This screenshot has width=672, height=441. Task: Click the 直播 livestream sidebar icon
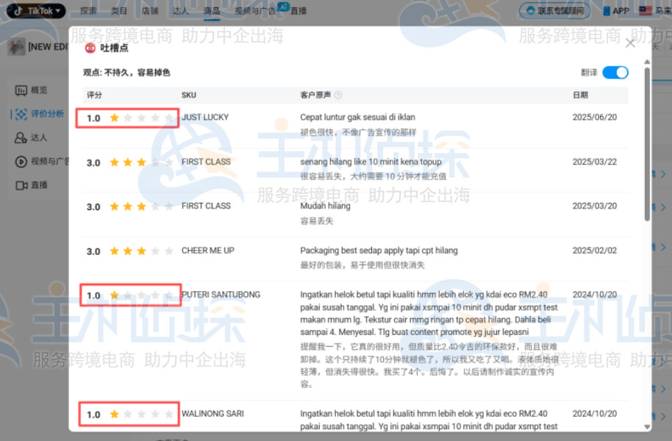click(x=21, y=185)
